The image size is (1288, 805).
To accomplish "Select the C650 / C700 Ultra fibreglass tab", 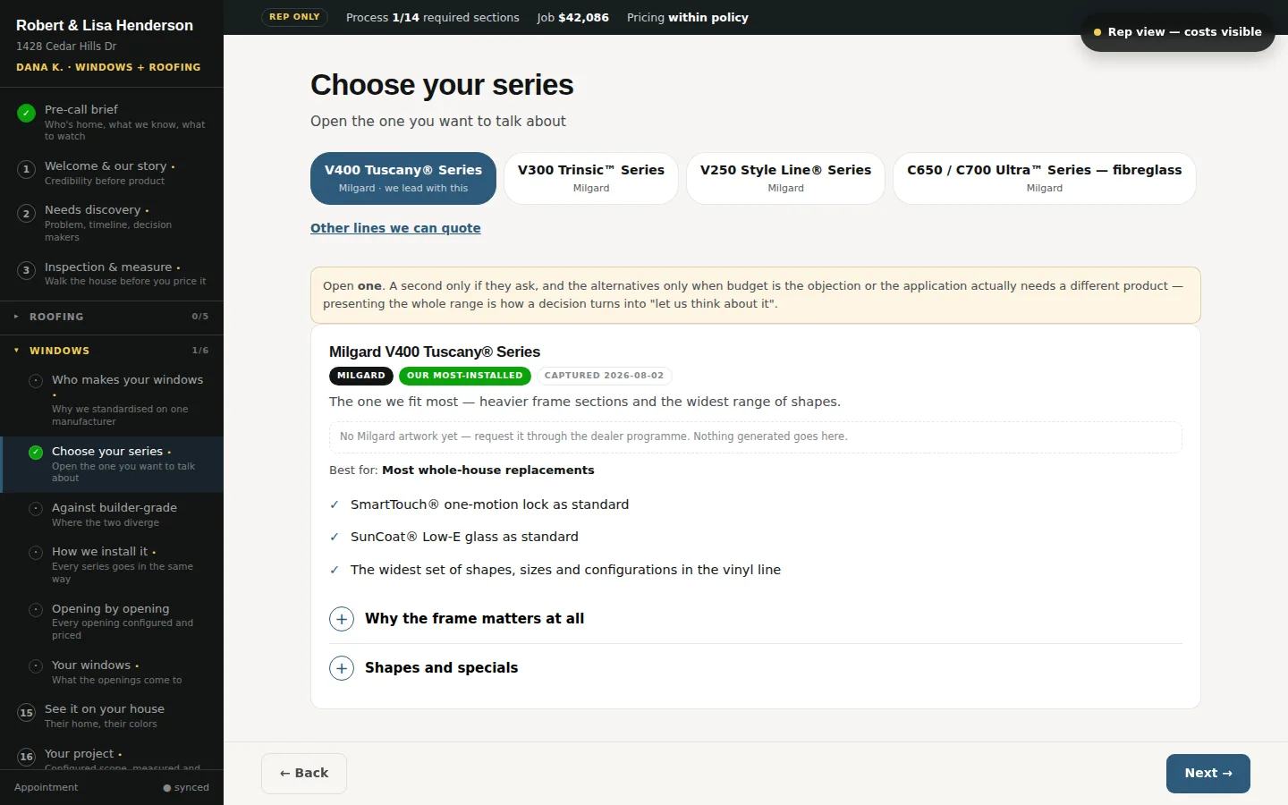I will click(1045, 178).
